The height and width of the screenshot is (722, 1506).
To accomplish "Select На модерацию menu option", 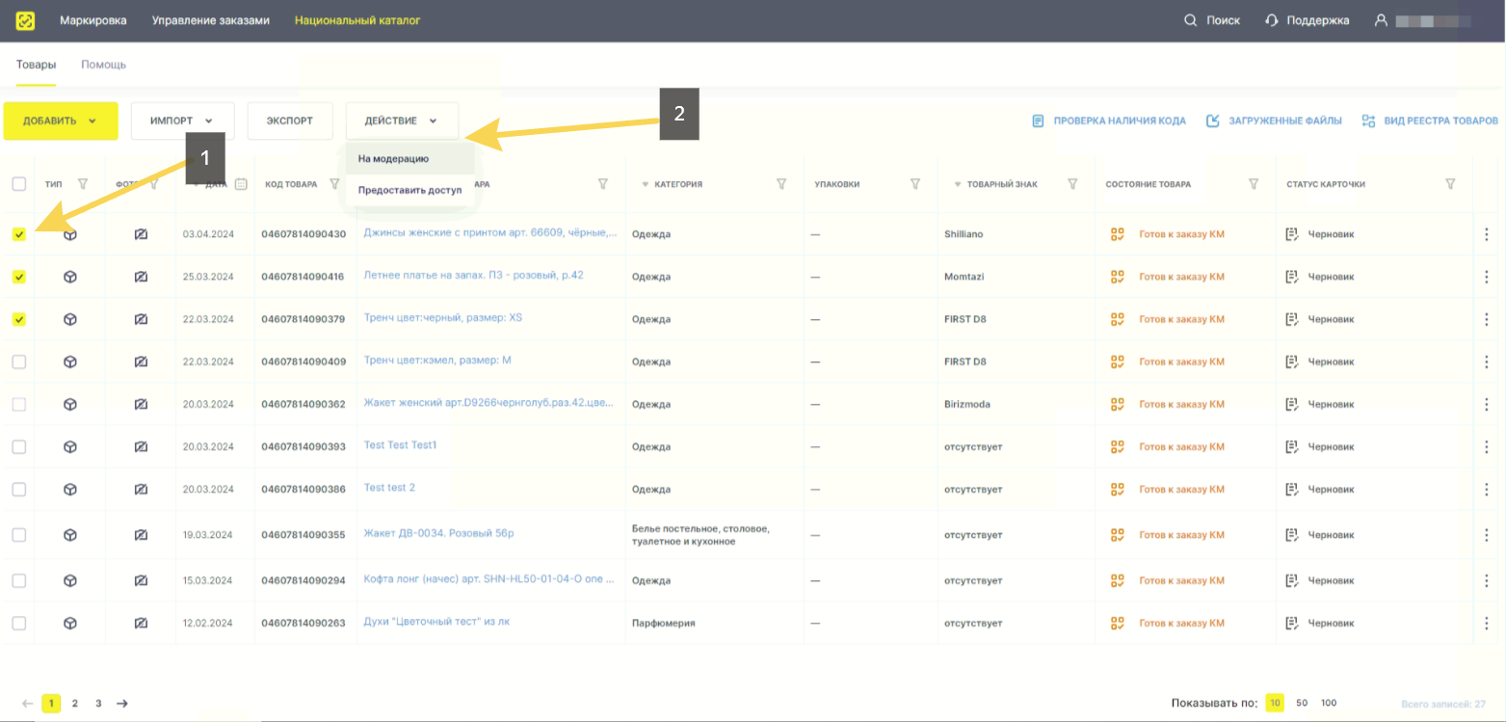I will [x=393, y=159].
